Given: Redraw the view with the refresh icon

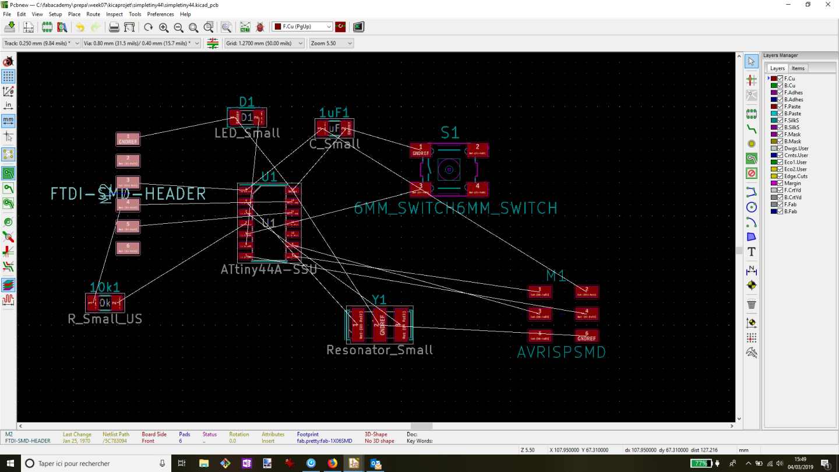Looking at the screenshot, I should pyautogui.click(x=148, y=27).
